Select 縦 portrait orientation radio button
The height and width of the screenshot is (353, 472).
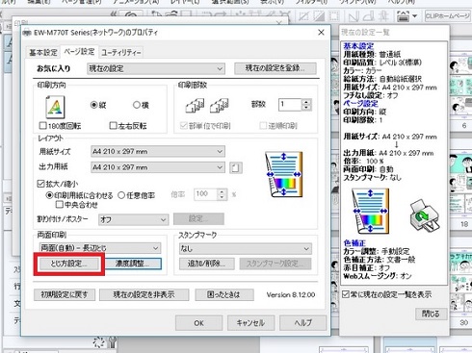pos(93,105)
